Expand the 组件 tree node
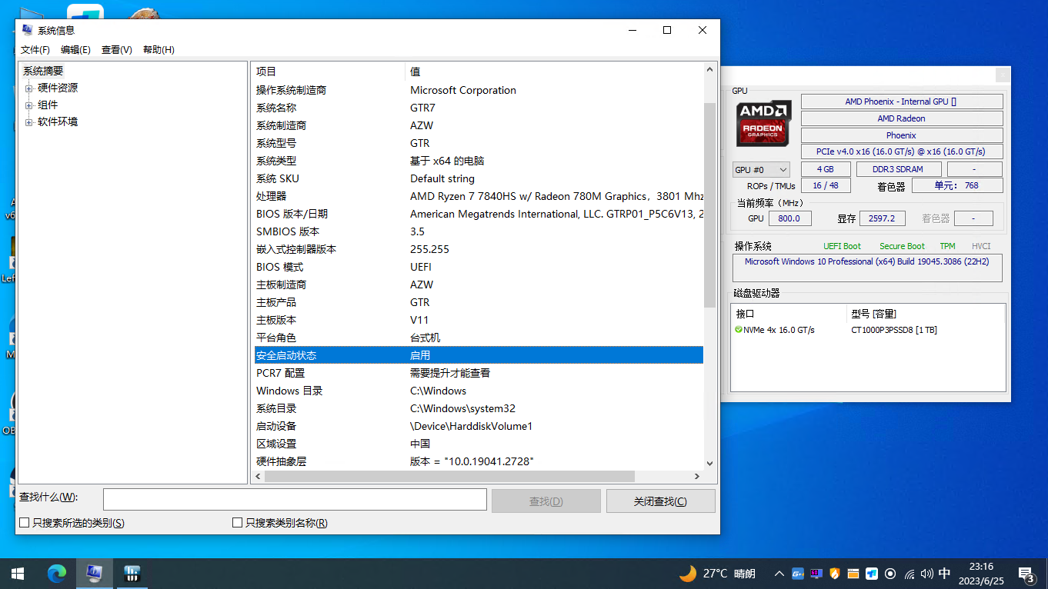1048x589 pixels. (29, 105)
